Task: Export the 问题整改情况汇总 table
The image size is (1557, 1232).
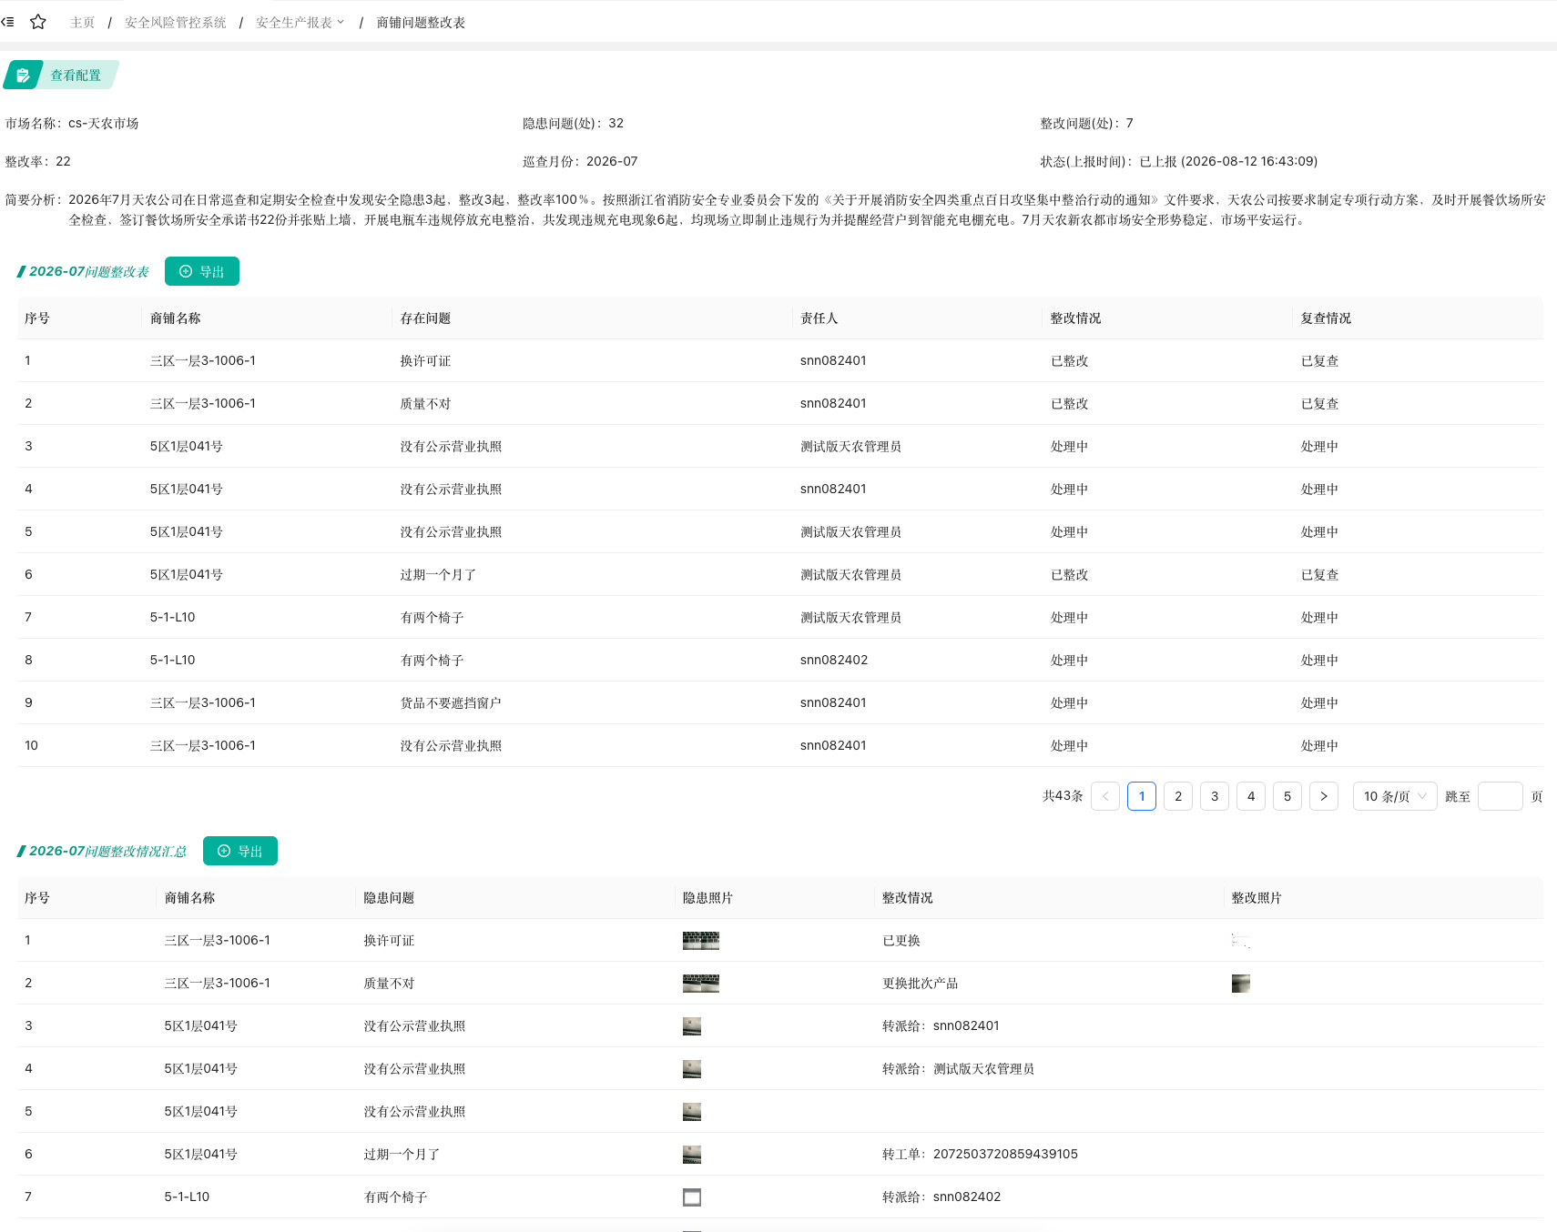Action: pos(240,851)
